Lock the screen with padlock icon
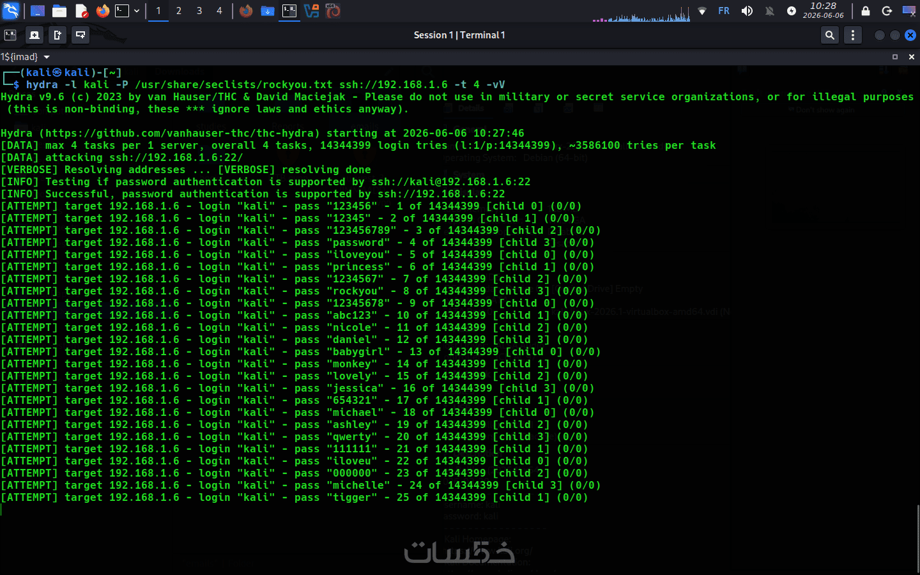Viewport: 920px width, 575px height. pos(866,11)
